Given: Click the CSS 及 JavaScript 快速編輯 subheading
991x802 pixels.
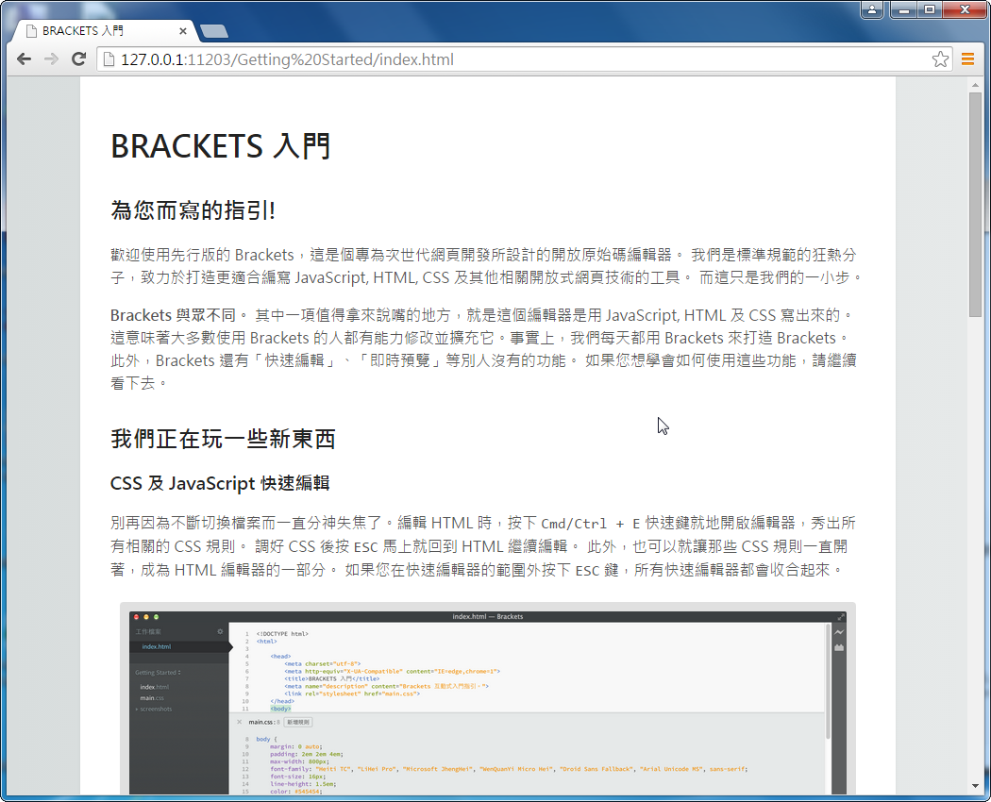Looking at the screenshot, I should [x=220, y=483].
